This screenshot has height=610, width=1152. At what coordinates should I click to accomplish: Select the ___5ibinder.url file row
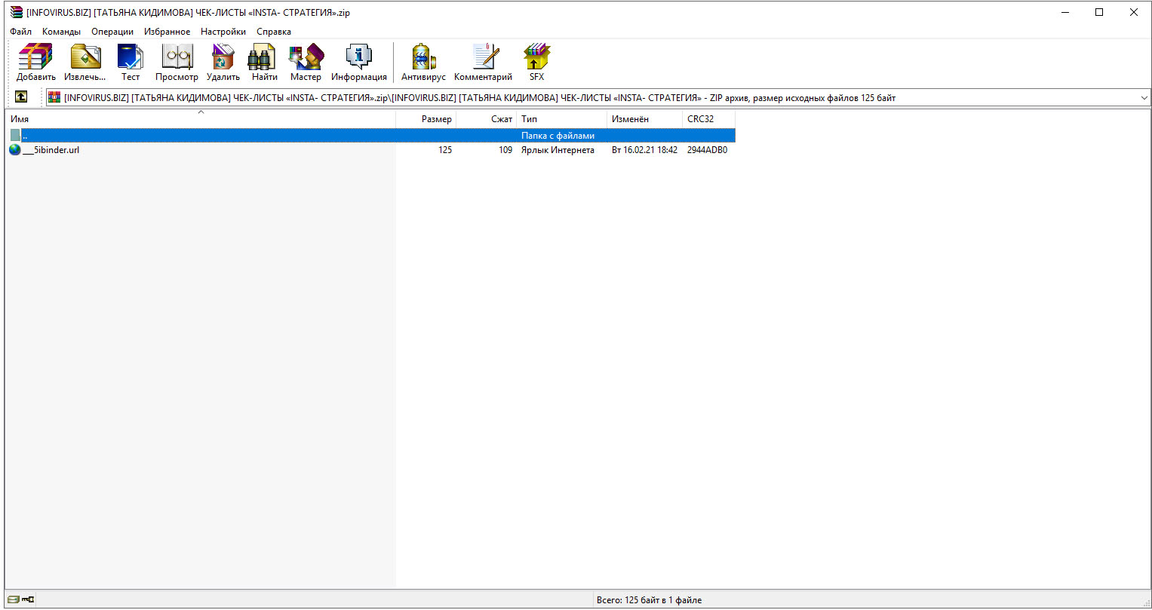pyautogui.click(x=370, y=150)
